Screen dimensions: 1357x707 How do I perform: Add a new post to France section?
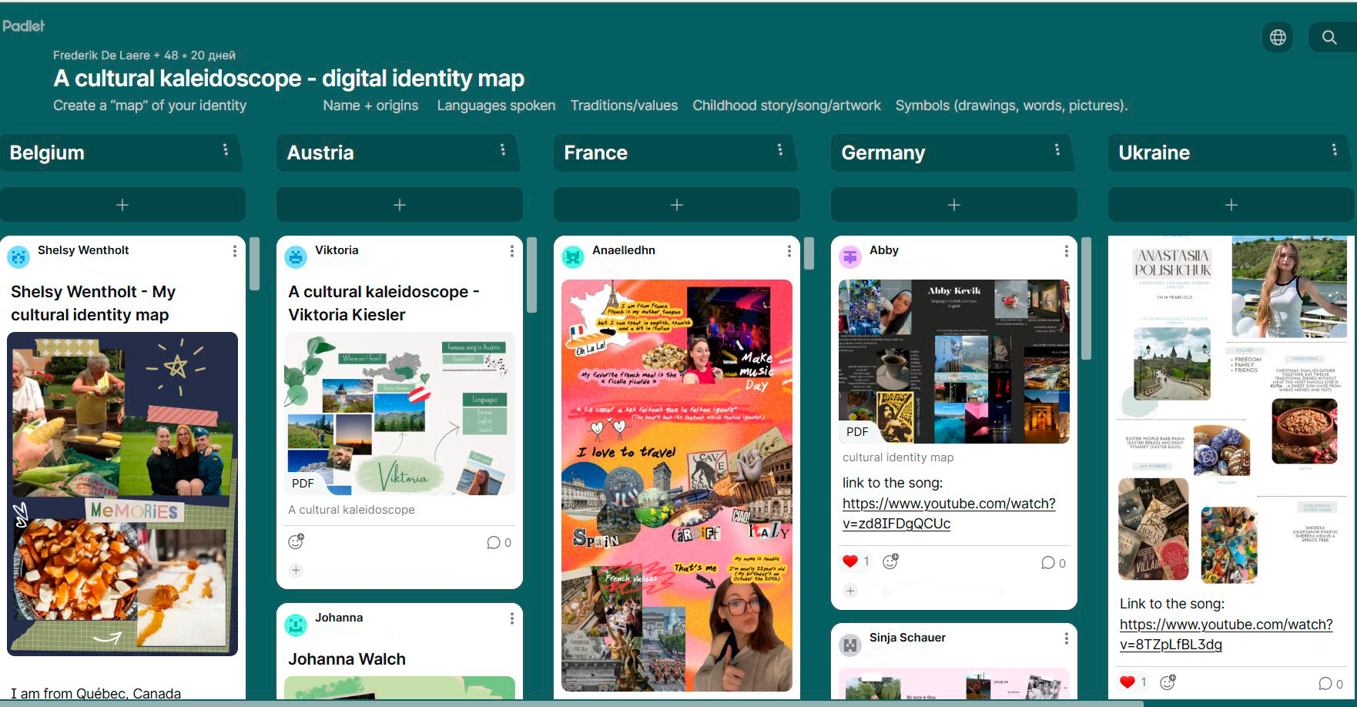(676, 205)
